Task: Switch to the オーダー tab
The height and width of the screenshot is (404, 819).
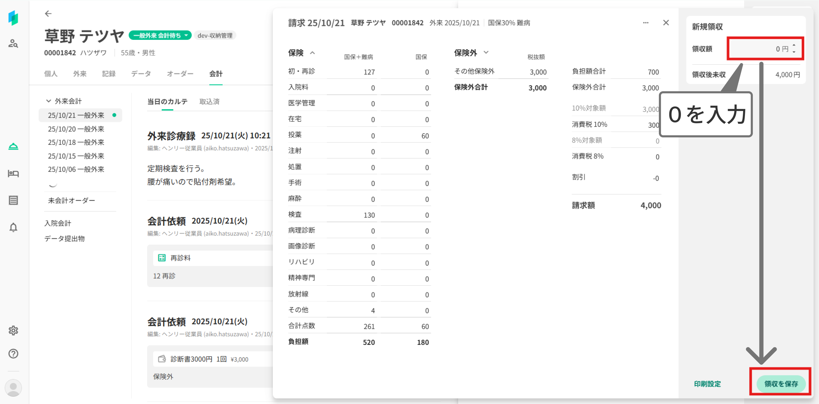Action: pos(180,74)
